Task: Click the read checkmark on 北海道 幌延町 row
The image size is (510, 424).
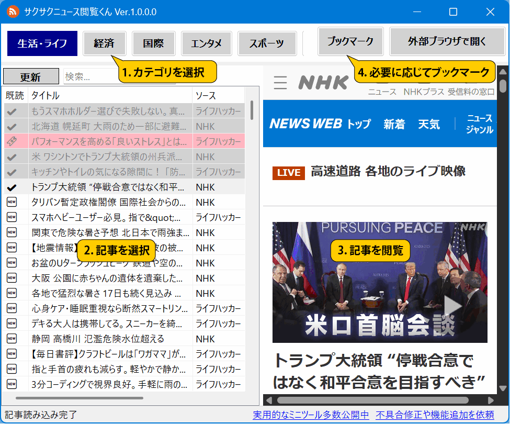Action: tap(12, 126)
